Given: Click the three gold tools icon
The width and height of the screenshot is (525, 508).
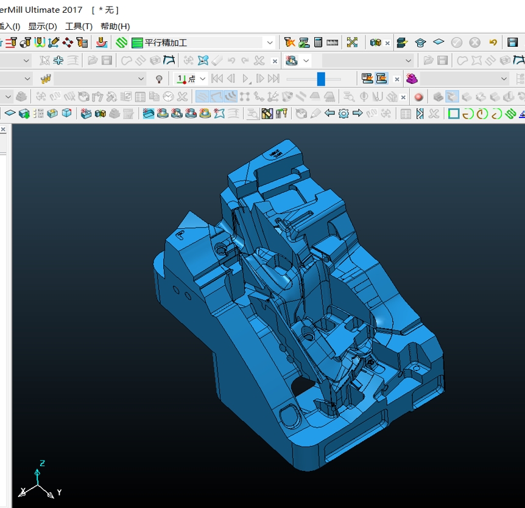Looking at the screenshot, I should [45, 79].
